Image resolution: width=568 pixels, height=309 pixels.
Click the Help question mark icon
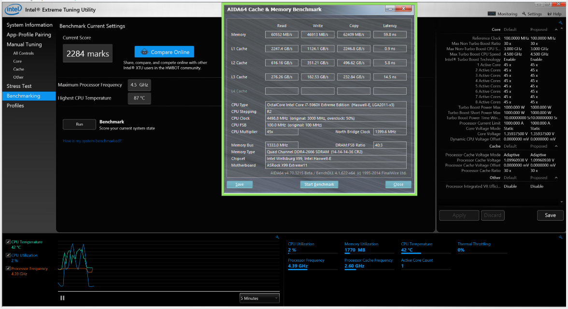549,14
